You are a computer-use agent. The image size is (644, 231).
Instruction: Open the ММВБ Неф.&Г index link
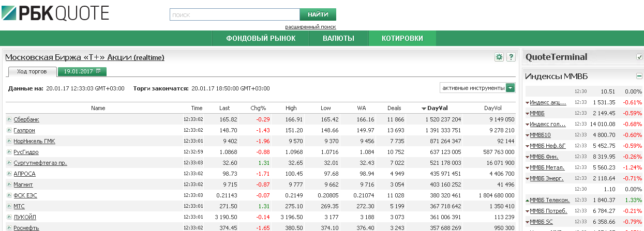pyautogui.click(x=548, y=146)
